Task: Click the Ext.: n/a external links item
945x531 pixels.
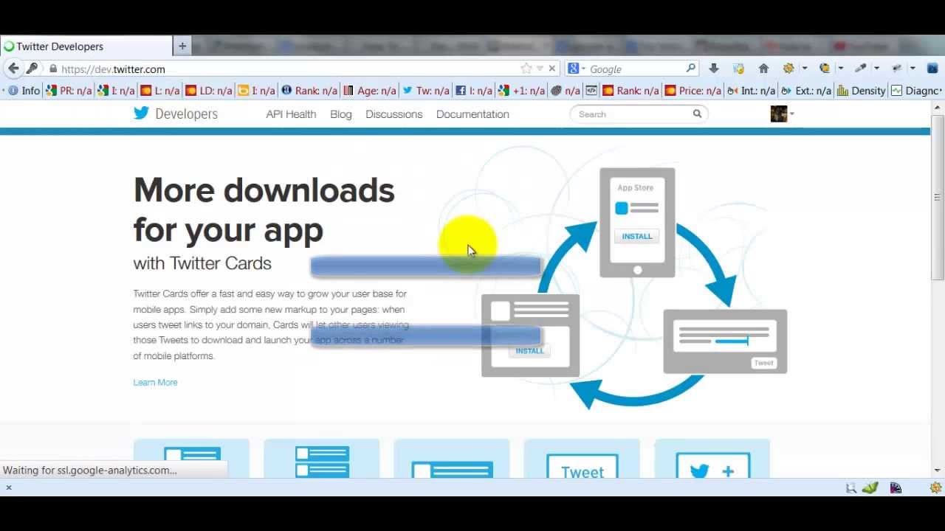Action: point(805,91)
